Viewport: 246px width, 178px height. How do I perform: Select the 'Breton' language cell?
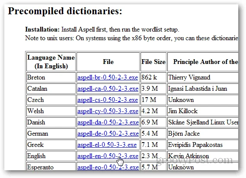[x=51, y=77]
